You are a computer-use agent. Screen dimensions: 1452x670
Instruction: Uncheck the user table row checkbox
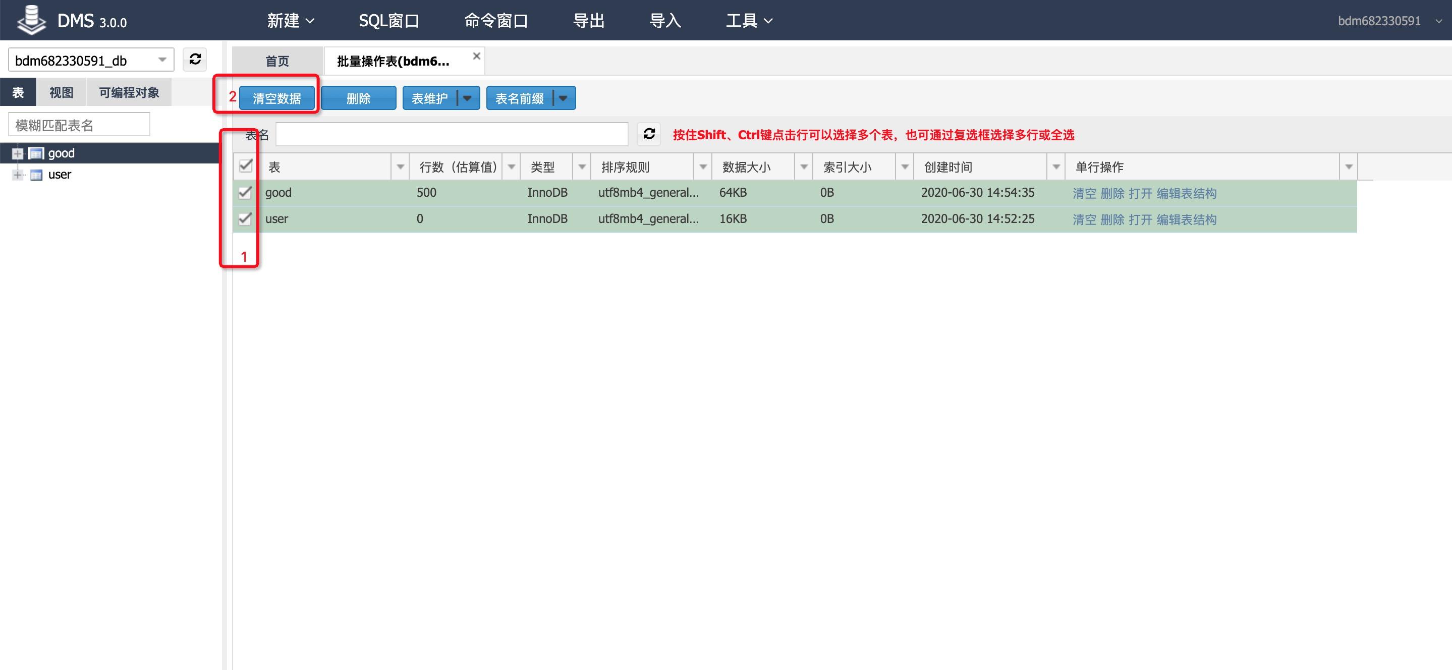coord(245,218)
